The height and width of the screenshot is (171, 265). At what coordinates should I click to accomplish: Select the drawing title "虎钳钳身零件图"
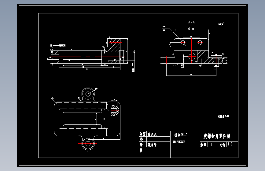(x=217, y=136)
